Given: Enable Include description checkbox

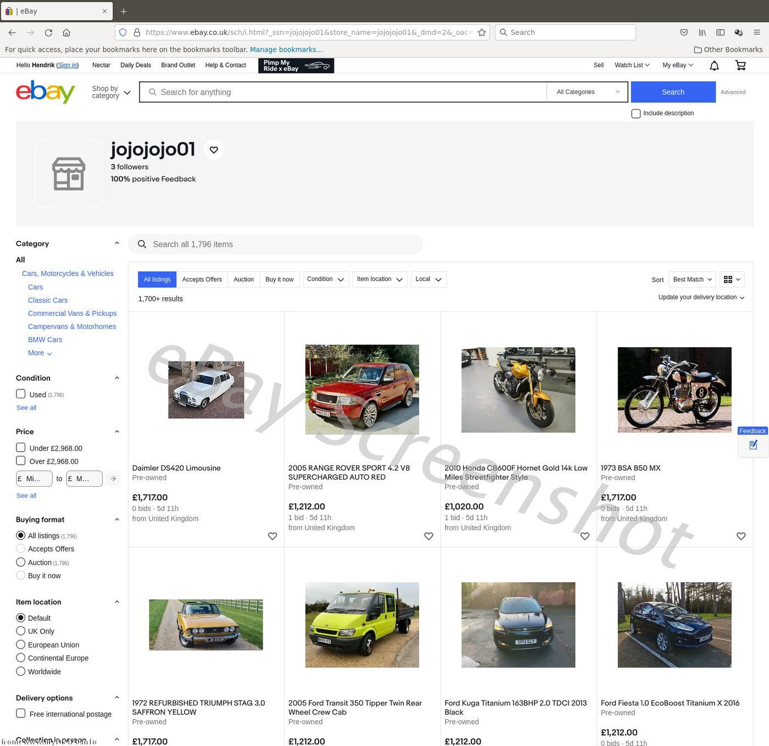Looking at the screenshot, I should [636, 114].
